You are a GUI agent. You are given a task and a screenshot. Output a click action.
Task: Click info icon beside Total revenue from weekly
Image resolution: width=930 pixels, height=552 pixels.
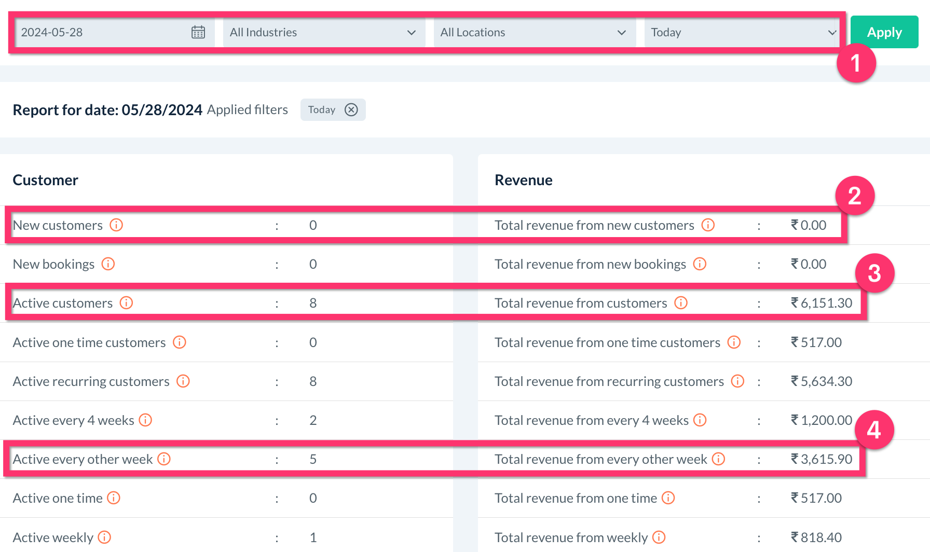[659, 537]
